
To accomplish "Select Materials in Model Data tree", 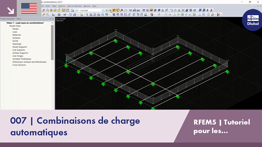I will [17, 35].
